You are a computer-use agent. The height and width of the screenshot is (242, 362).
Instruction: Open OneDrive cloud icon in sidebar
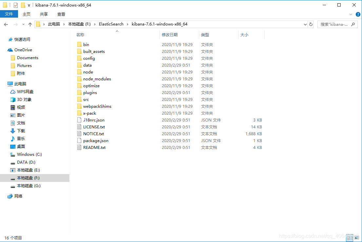10,50
